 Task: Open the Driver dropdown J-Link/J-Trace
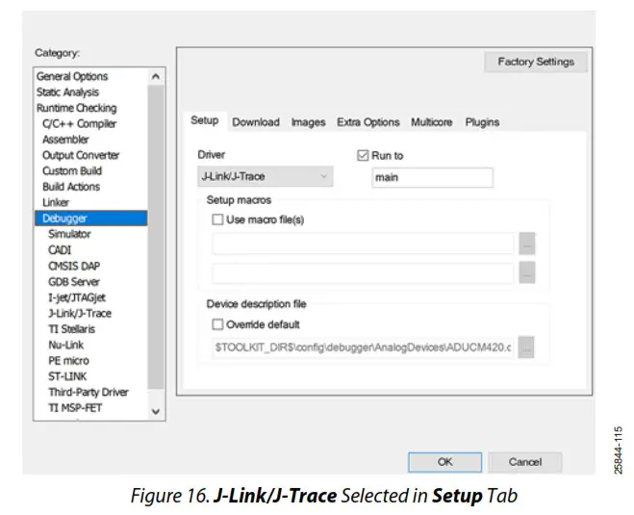265,177
